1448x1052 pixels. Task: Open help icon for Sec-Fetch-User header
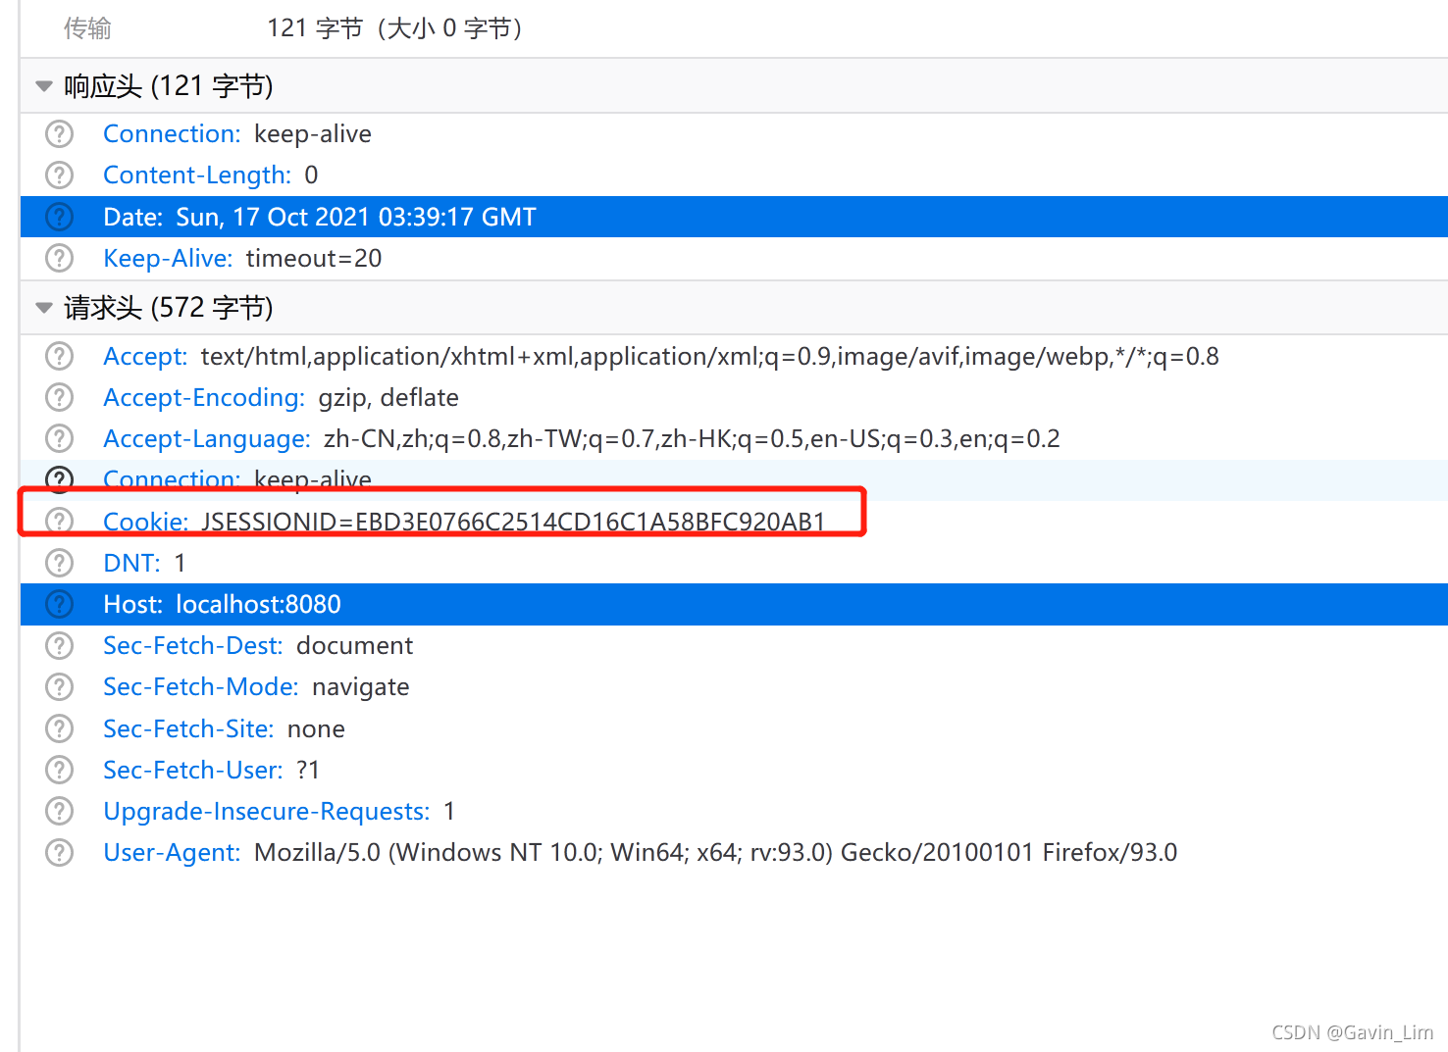tap(60, 770)
